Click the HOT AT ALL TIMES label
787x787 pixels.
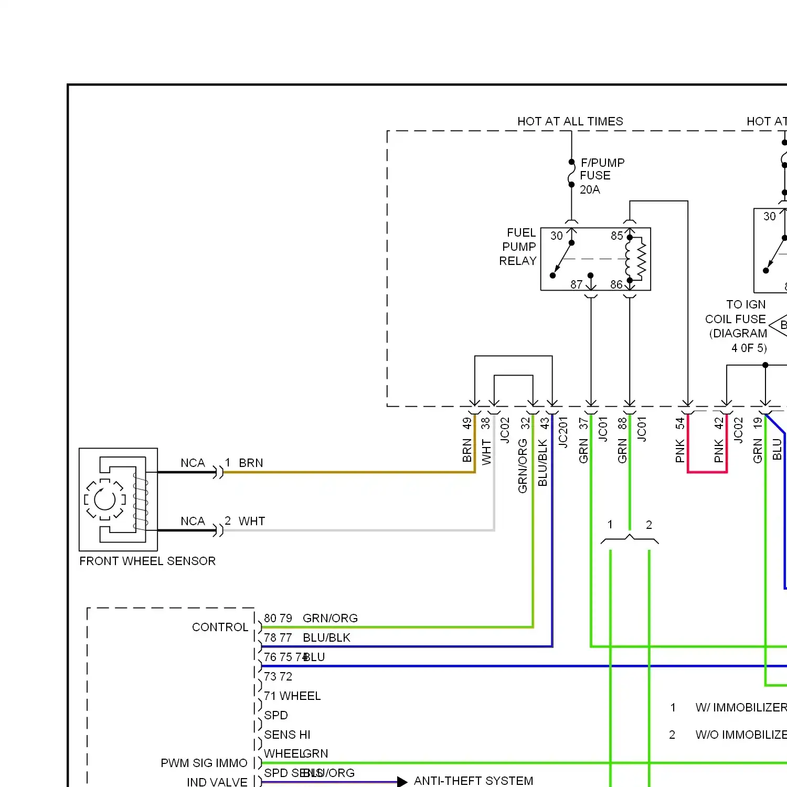(x=570, y=121)
